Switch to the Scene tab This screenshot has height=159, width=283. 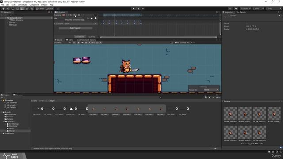coord(59,40)
